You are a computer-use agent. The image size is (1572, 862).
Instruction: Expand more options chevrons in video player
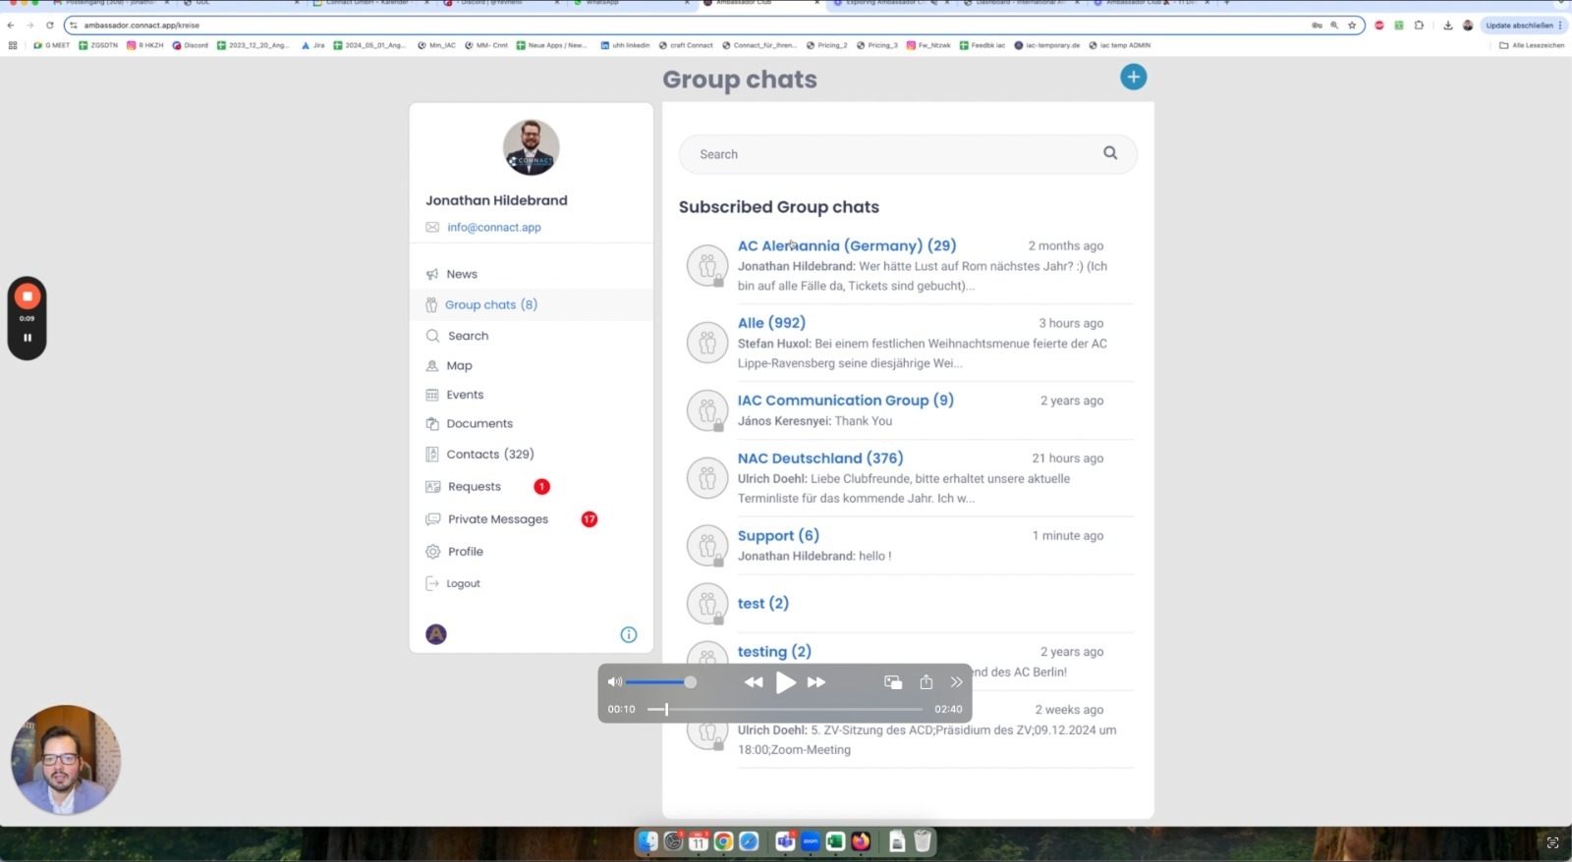click(956, 682)
